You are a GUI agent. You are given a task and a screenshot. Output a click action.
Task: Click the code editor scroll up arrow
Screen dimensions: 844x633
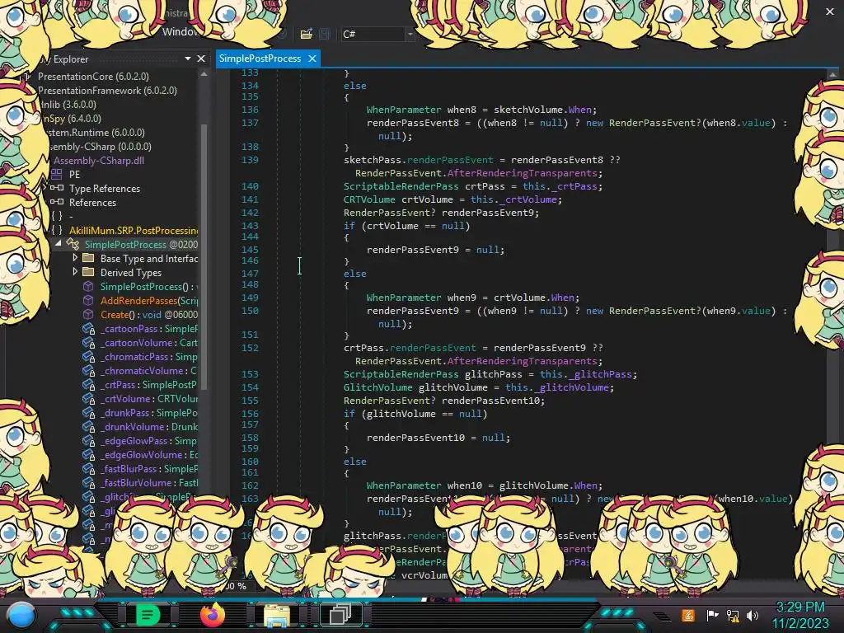coord(832,74)
